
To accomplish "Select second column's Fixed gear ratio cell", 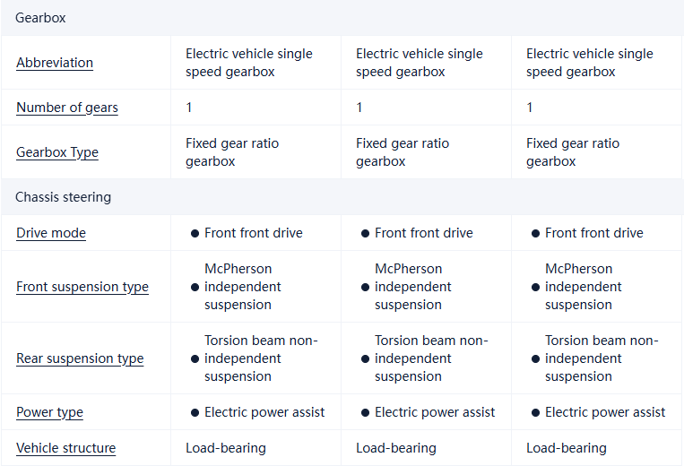I will click(402, 152).
